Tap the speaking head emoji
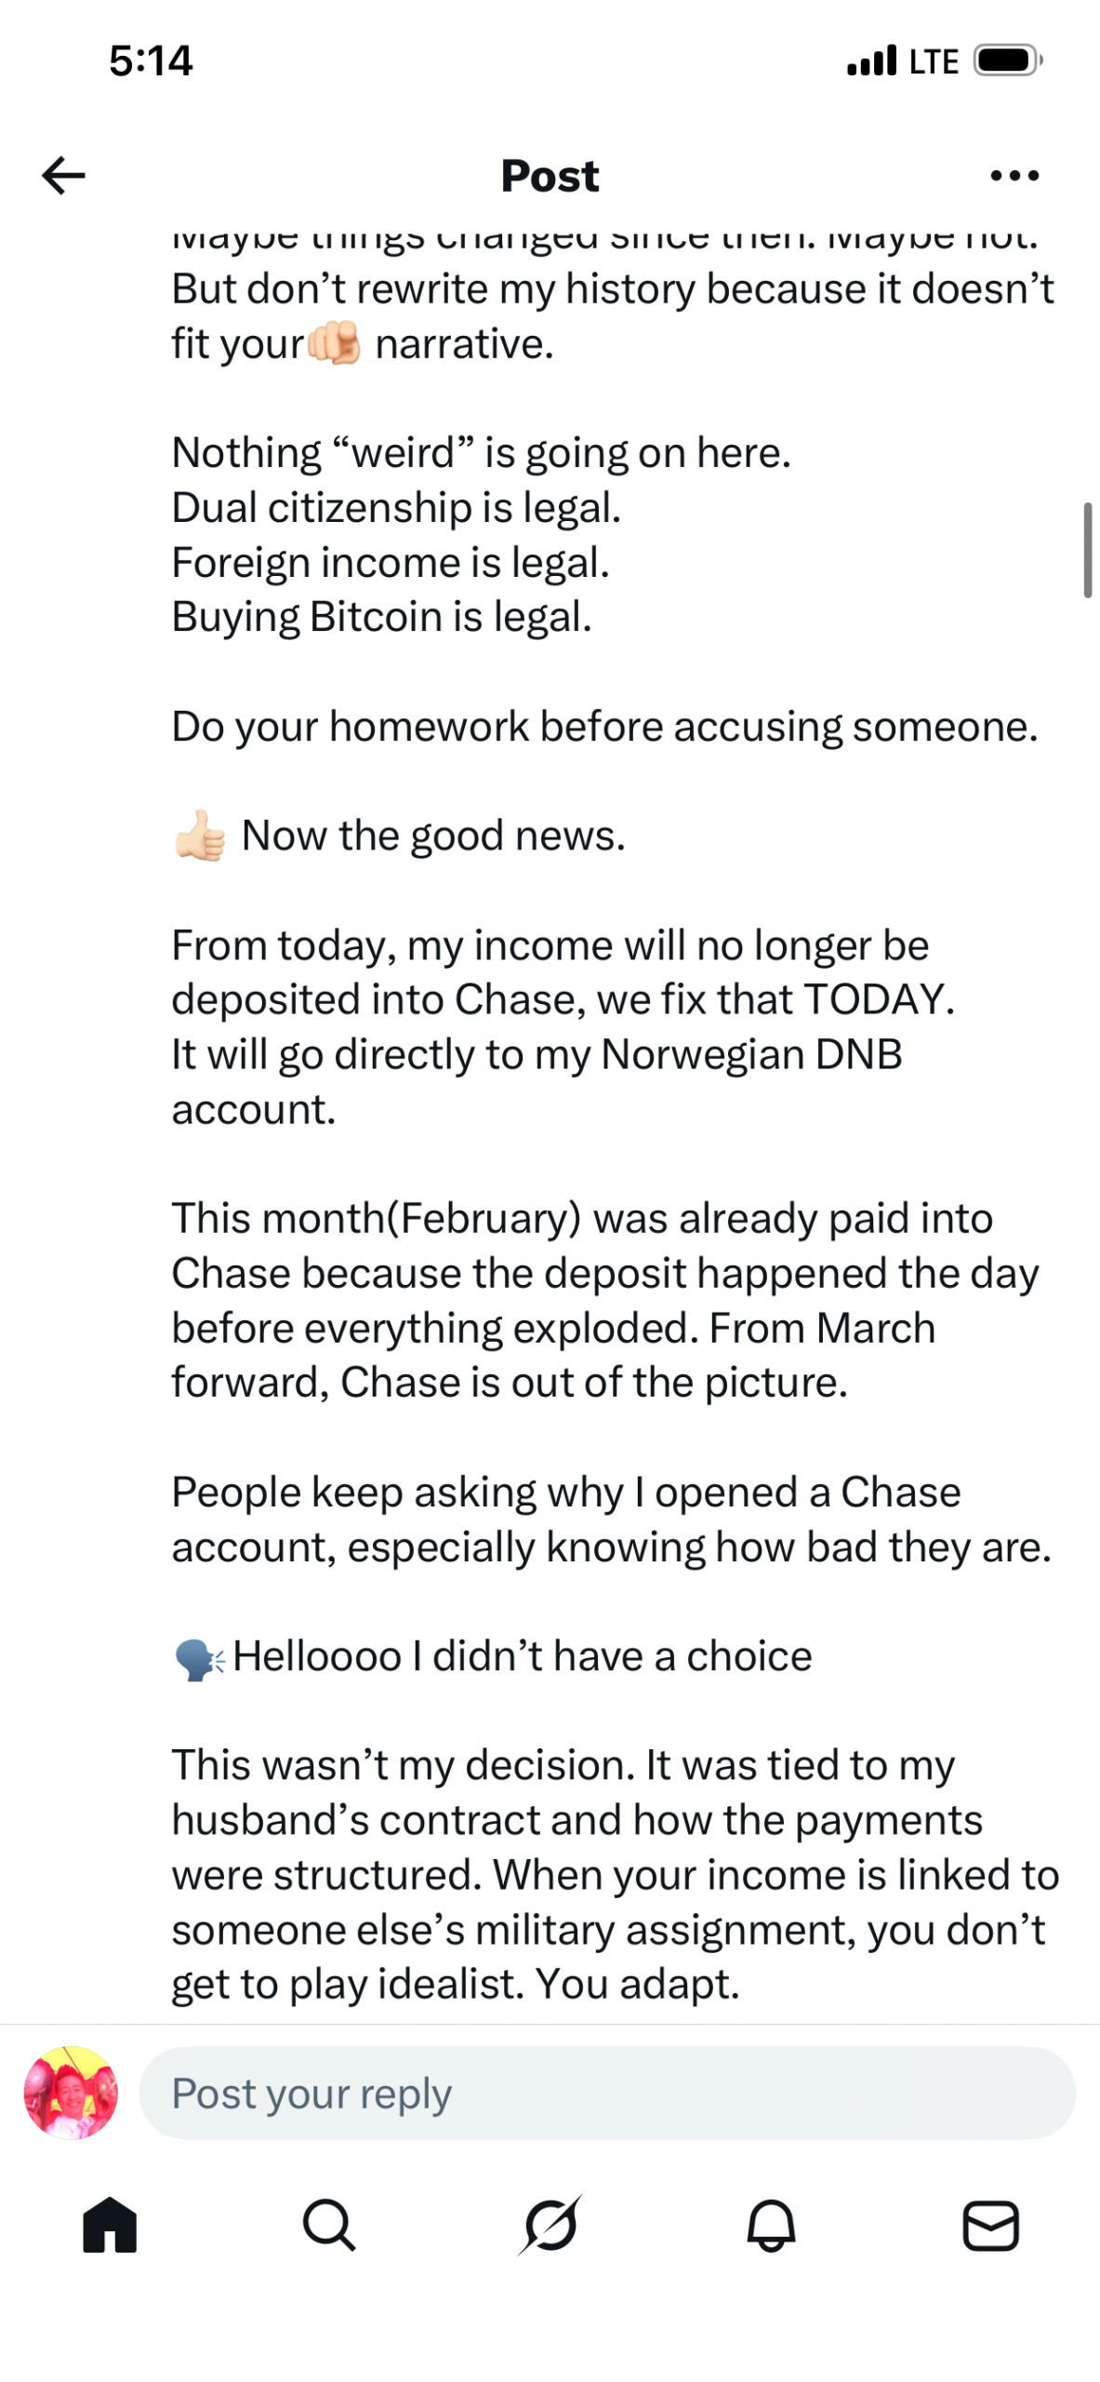The height and width of the screenshot is (2382, 1100). click(x=199, y=1659)
